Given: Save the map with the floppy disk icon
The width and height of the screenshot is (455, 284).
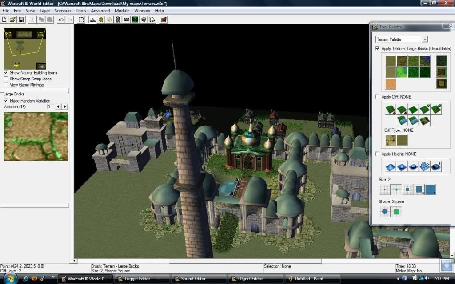Looking at the screenshot, I should [x=21, y=20].
